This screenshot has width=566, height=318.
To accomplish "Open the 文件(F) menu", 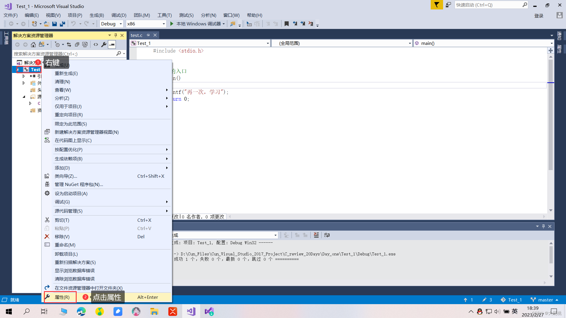I will (x=11, y=15).
